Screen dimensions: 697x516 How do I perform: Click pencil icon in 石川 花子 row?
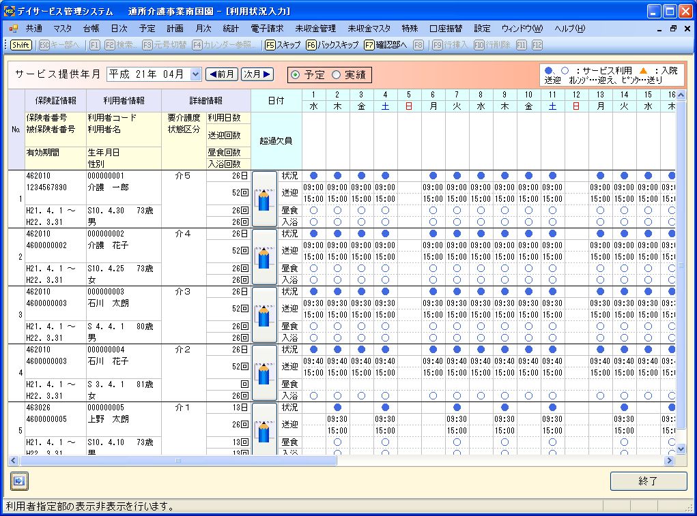click(x=265, y=373)
